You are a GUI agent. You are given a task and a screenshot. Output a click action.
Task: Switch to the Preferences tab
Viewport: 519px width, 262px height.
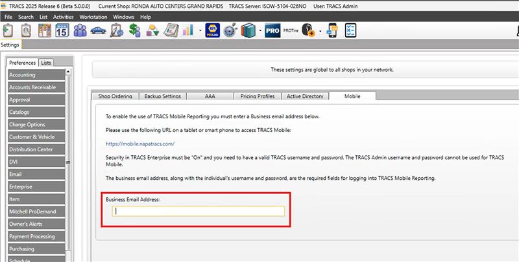pyautogui.click(x=22, y=63)
